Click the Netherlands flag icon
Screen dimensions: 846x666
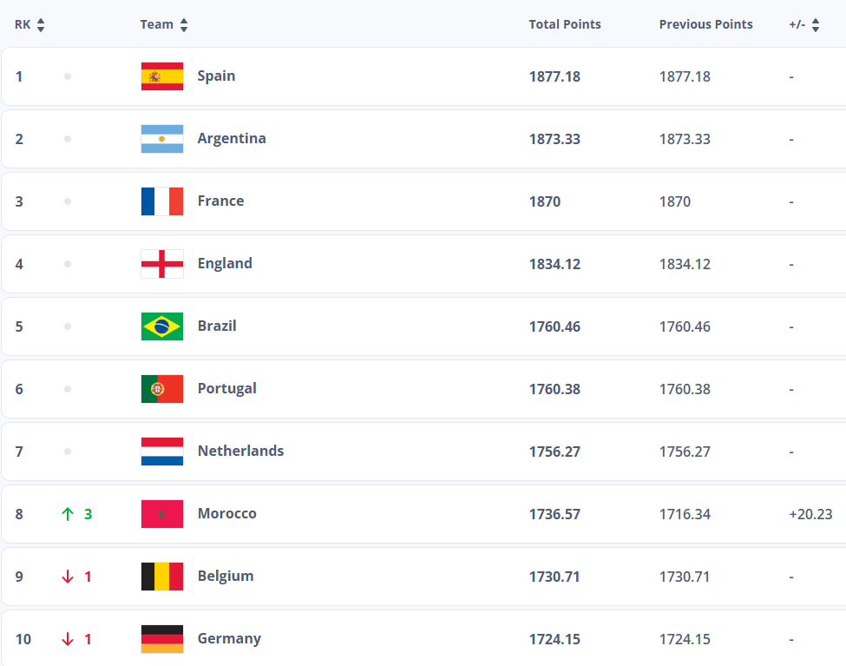(162, 452)
